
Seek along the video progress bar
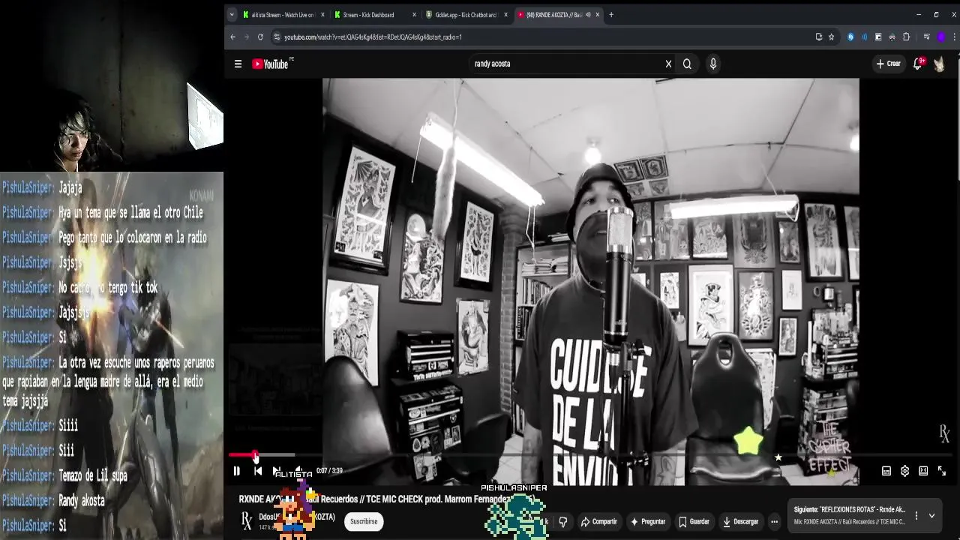[590, 454]
